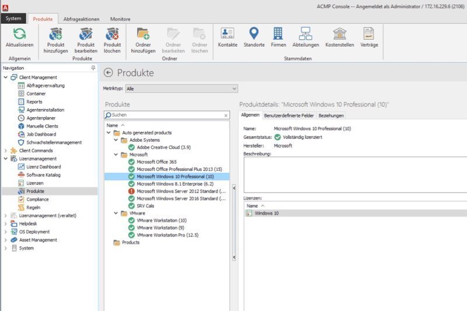Click Produkt hinzufügen in the ribbon
The width and height of the screenshot is (467, 311).
[55, 40]
